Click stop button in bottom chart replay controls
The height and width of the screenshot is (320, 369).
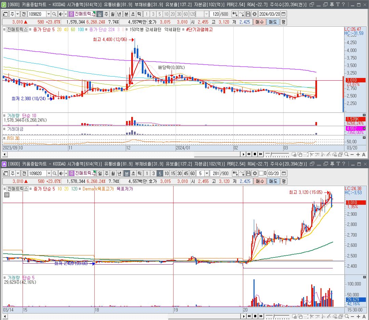coord(255,316)
